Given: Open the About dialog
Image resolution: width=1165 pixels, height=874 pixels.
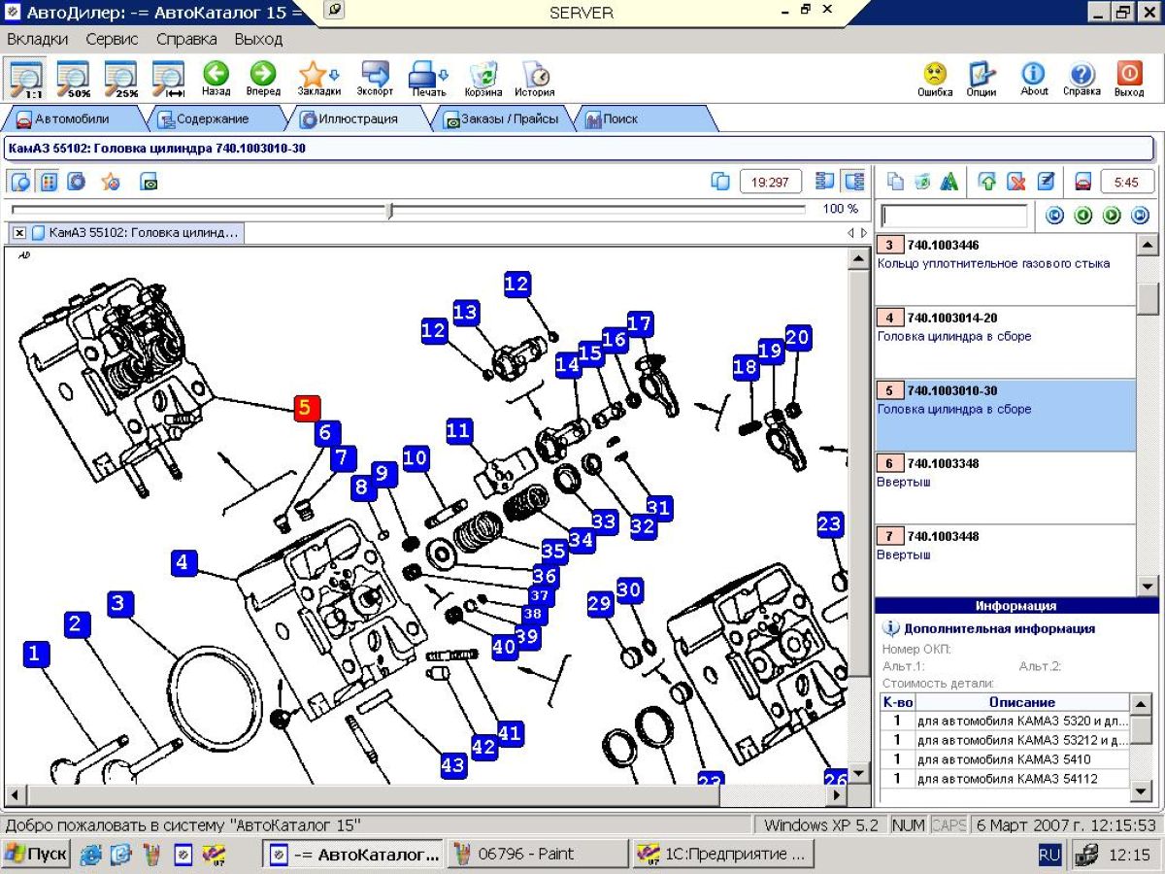Looking at the screenshot, I should (1034, 79).
